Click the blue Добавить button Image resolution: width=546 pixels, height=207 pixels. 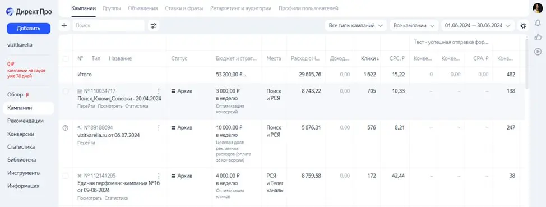click(29, 29)
